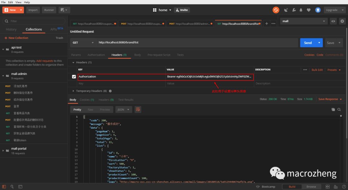Screen dimensions: 348x190
Task: Click the New Collection link
Action: (x=16, y=38)
